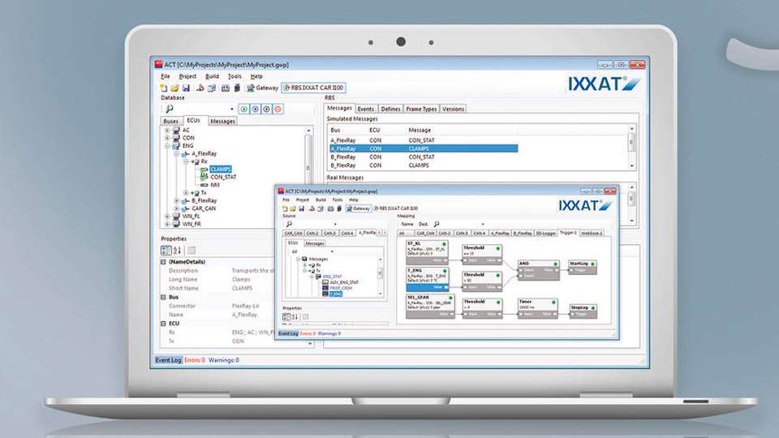779x438 pixels.
Task: Click the green circle filter button in Database panel
Action: click(243, 109)
